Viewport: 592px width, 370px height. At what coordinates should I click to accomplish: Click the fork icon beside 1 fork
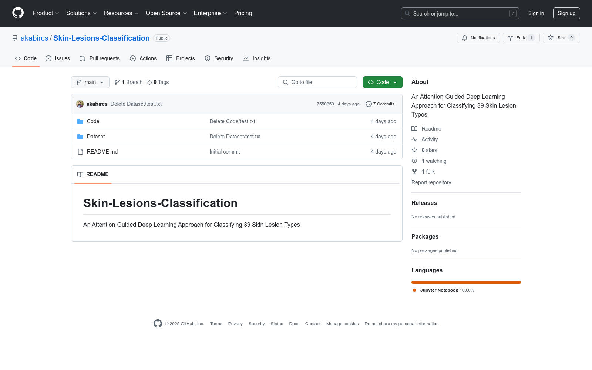click(414, 172)
